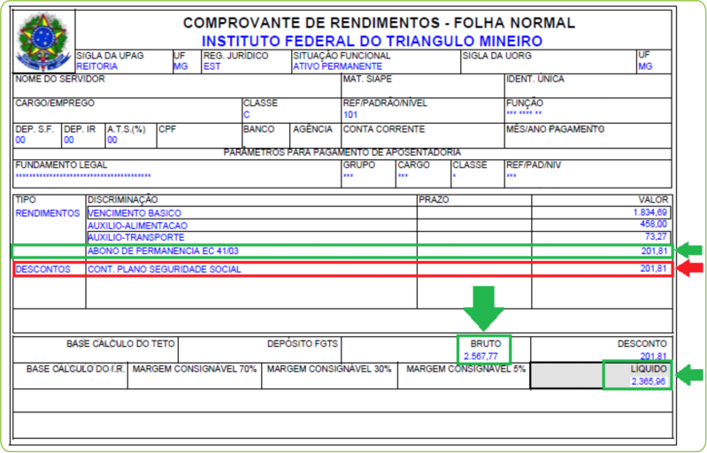Click the "BRUTO" total label
The height and width of the screenshot is (453, 707).
(486, 343)
